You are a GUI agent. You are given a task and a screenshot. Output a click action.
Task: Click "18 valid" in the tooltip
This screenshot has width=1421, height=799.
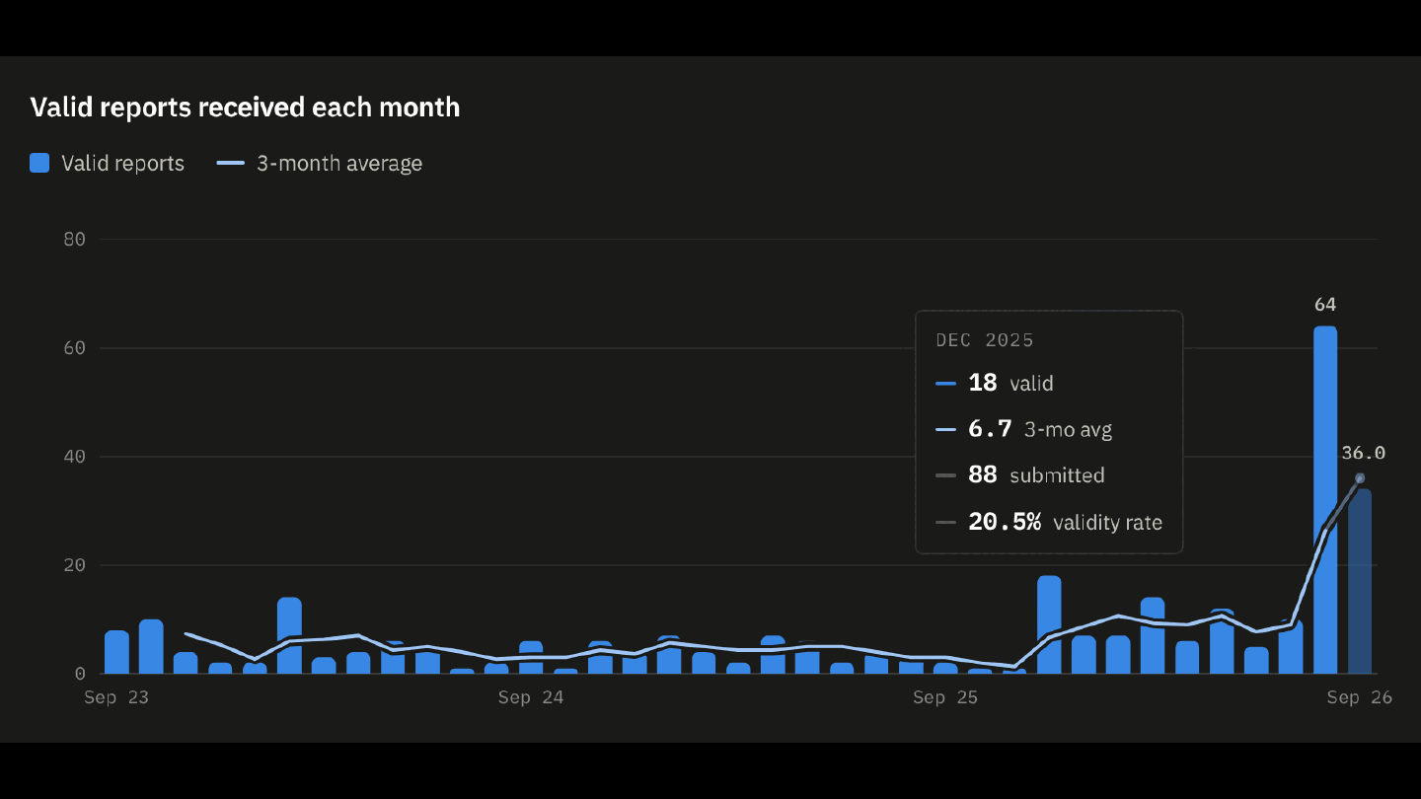(x=1011, y=383)
